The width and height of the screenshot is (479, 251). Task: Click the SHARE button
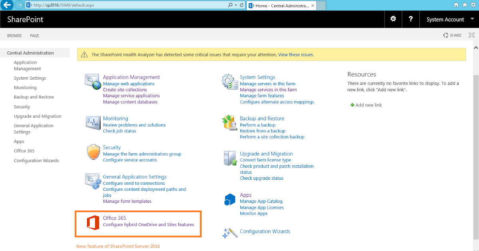point(452,35)
